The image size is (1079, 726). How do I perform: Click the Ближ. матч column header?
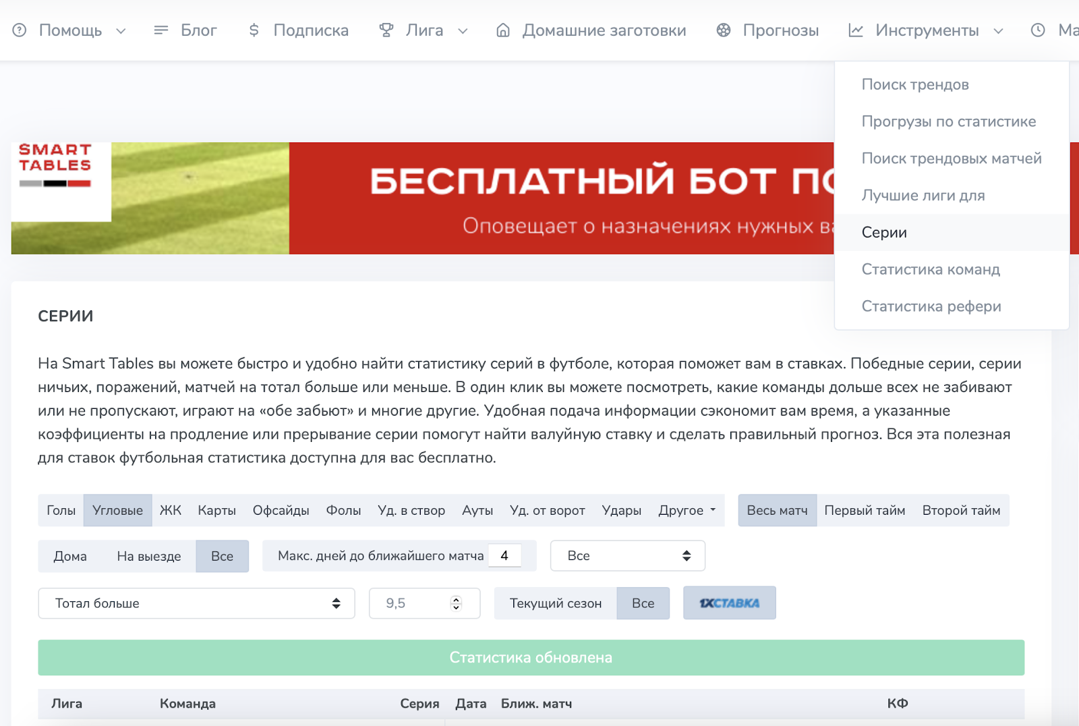[536, 704]
